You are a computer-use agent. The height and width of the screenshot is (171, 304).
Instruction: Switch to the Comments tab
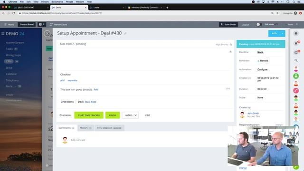pos(66,128)
